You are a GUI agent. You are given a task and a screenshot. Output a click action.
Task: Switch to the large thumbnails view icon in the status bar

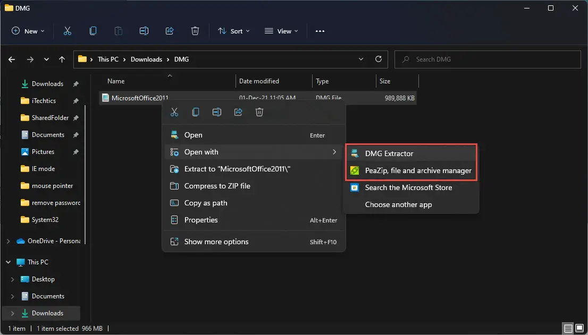tap(579, 329)
